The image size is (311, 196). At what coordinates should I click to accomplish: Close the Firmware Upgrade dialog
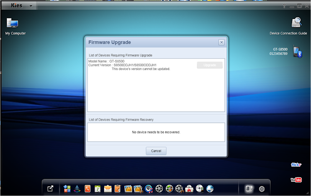coord(222,42)
